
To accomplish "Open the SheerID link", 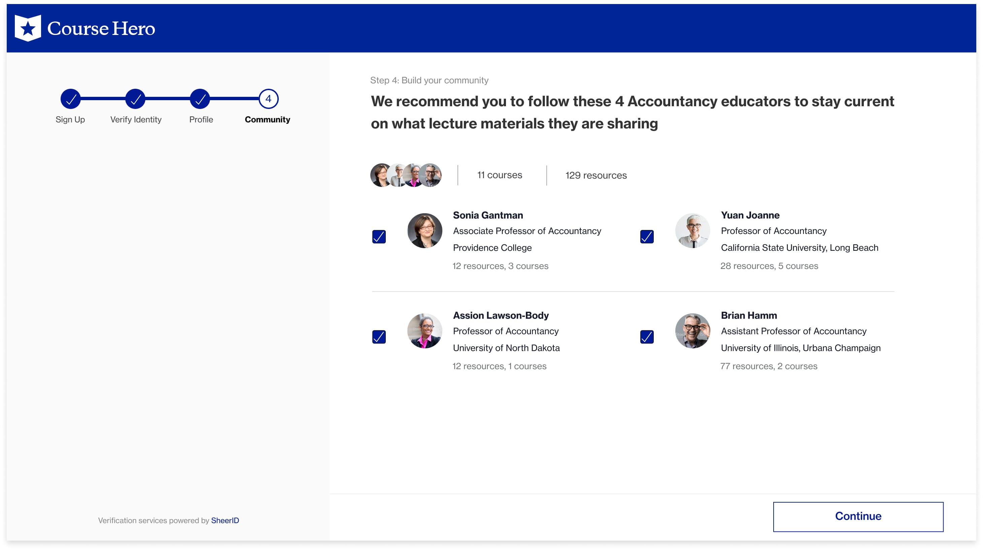I will [225, 520].
